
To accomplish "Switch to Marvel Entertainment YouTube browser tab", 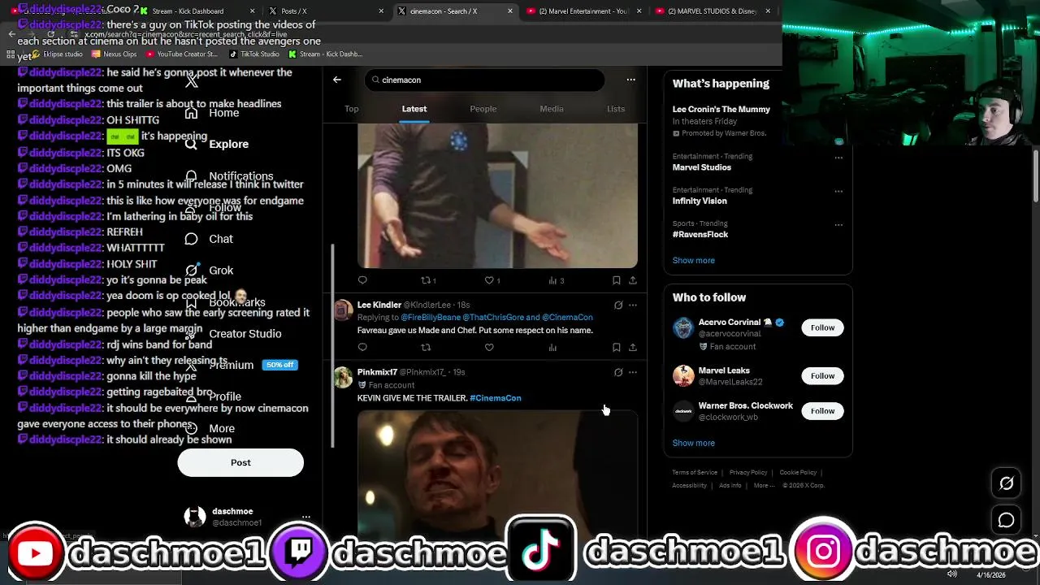I will point(583,11).
